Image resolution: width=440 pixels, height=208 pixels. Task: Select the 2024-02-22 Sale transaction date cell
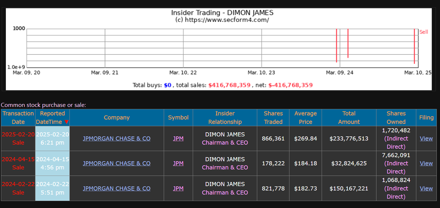click(x=18, y=189)
